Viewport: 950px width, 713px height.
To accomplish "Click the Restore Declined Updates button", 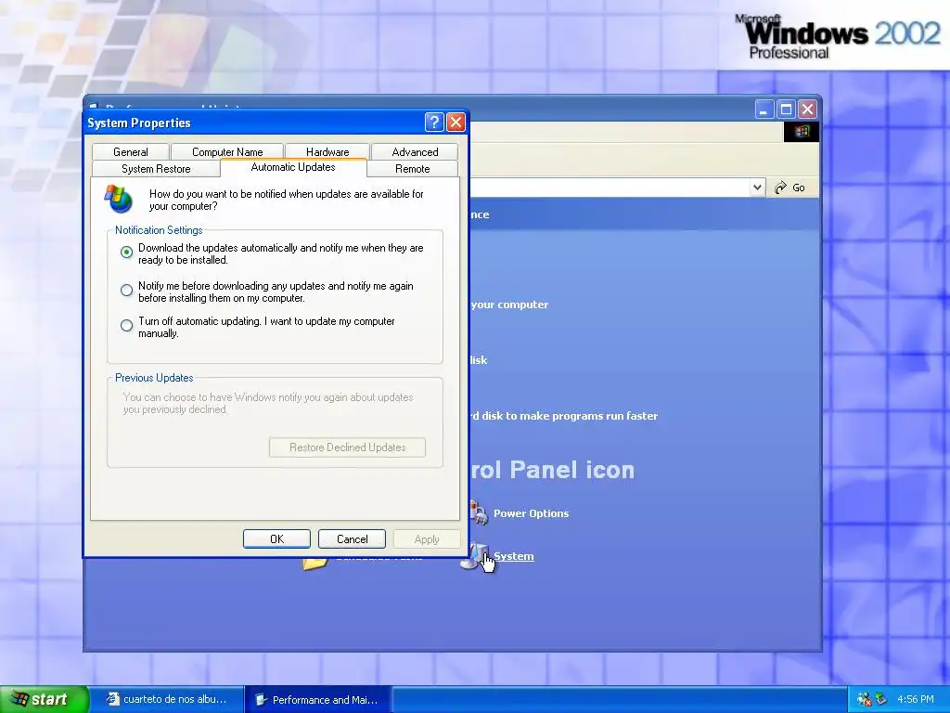I will point(347,447).
